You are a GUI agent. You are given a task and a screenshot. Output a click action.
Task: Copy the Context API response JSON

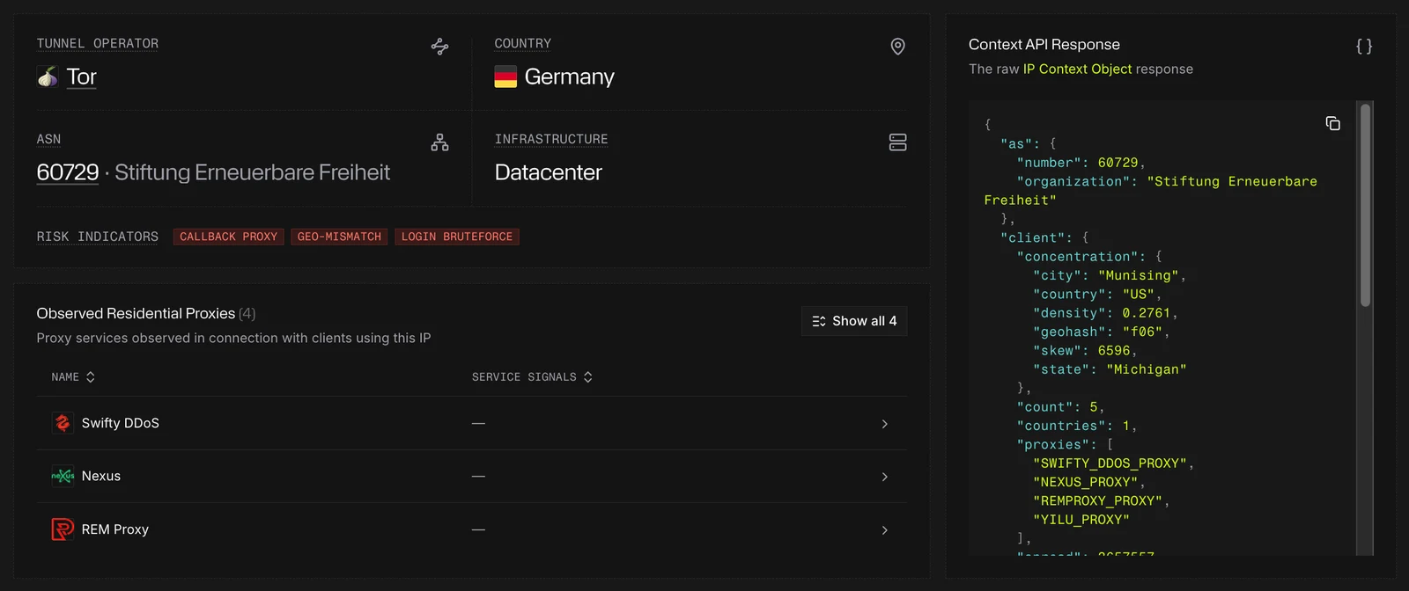click(x=1332, y=123)
